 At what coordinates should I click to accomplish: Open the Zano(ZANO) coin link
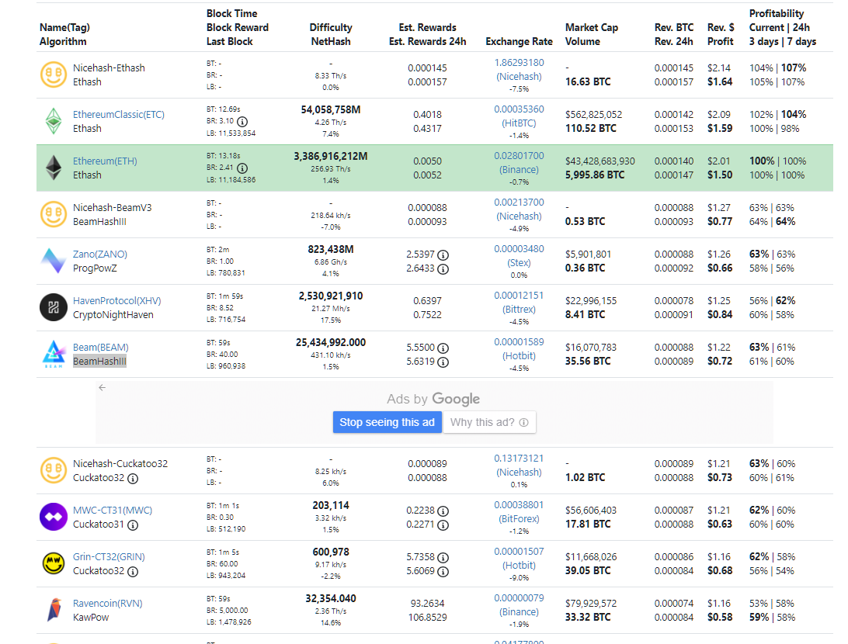pos(100,254)
